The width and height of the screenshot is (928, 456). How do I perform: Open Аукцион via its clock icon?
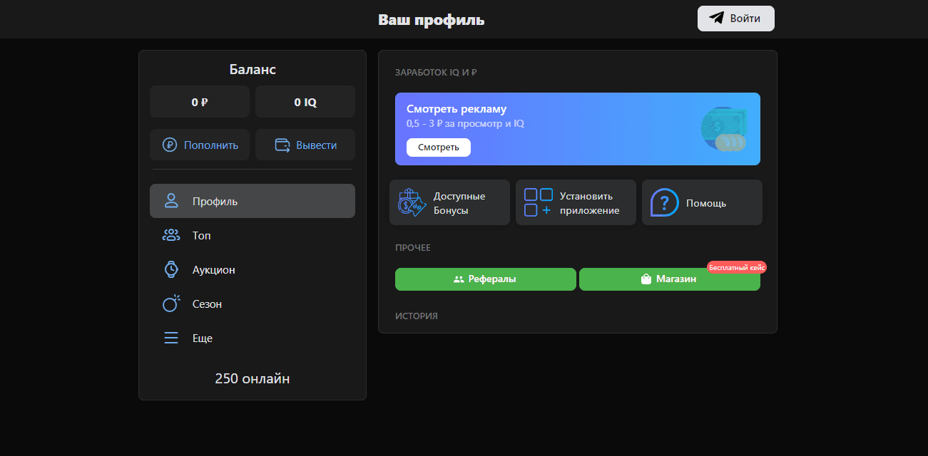coord(170,269)
